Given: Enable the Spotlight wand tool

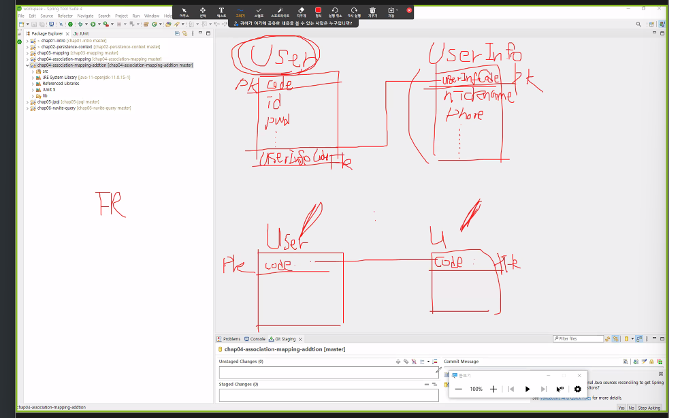Looking at the screenshot, I should [280, 12].
